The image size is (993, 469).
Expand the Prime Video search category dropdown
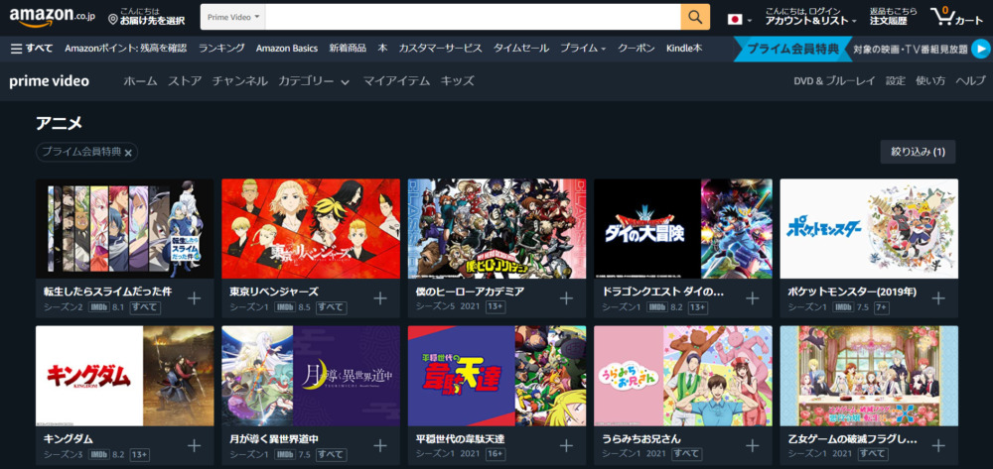click(233, 17)
